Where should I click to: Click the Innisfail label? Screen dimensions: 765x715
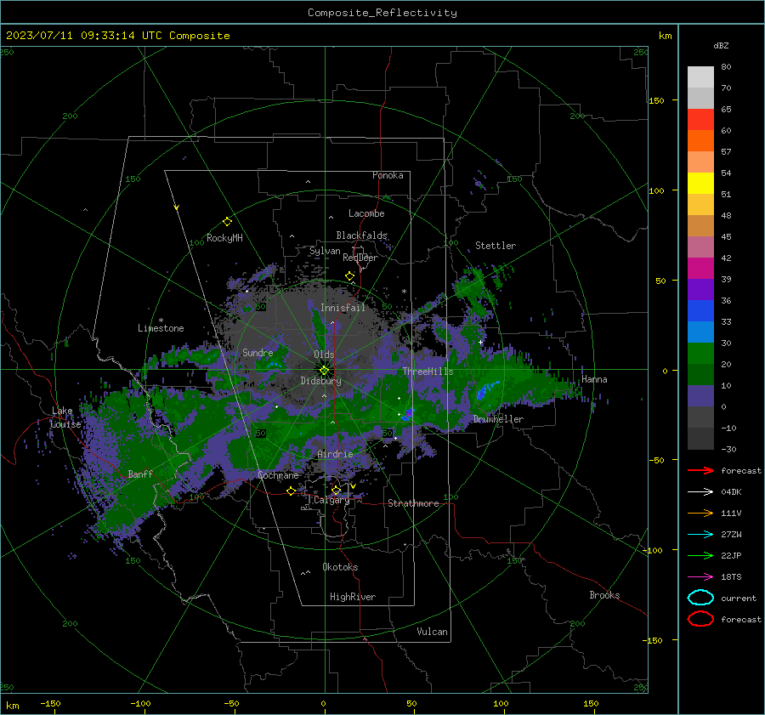tap(343, 308)
